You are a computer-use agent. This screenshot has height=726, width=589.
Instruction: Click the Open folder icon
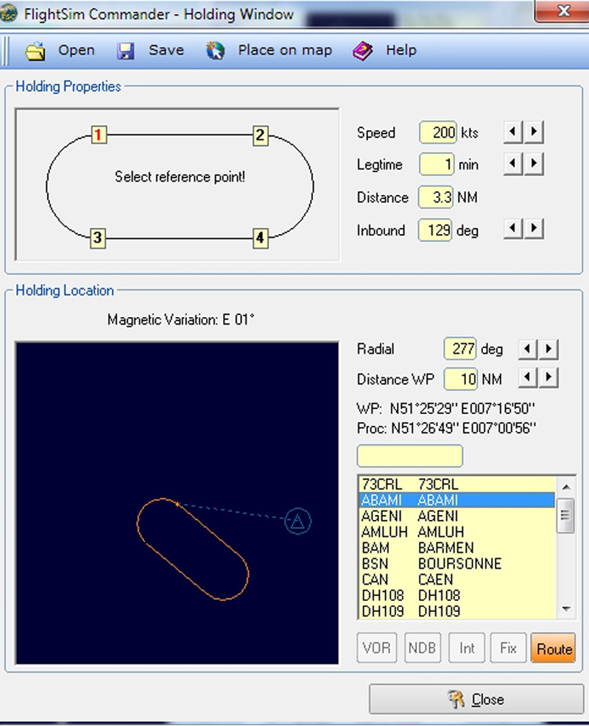[35, 51]
